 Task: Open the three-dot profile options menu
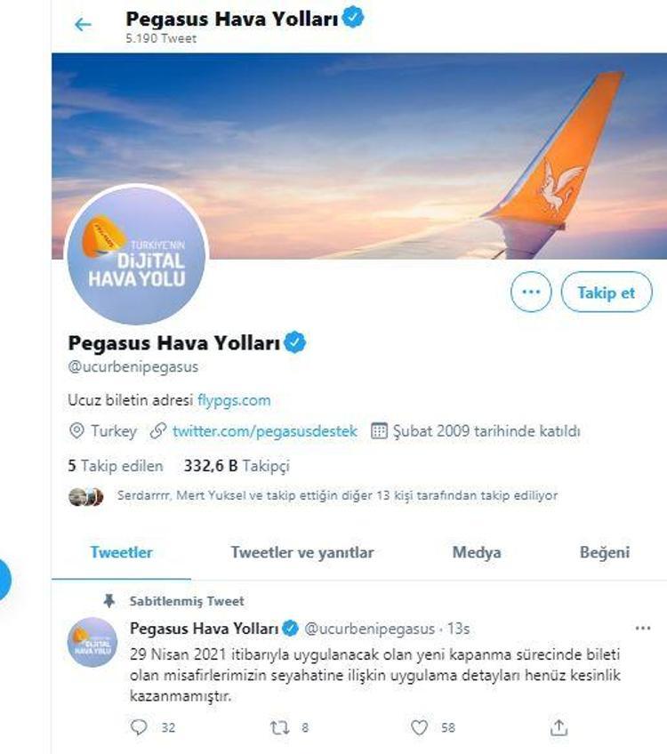pyautogui.click(x=530, y=292)
